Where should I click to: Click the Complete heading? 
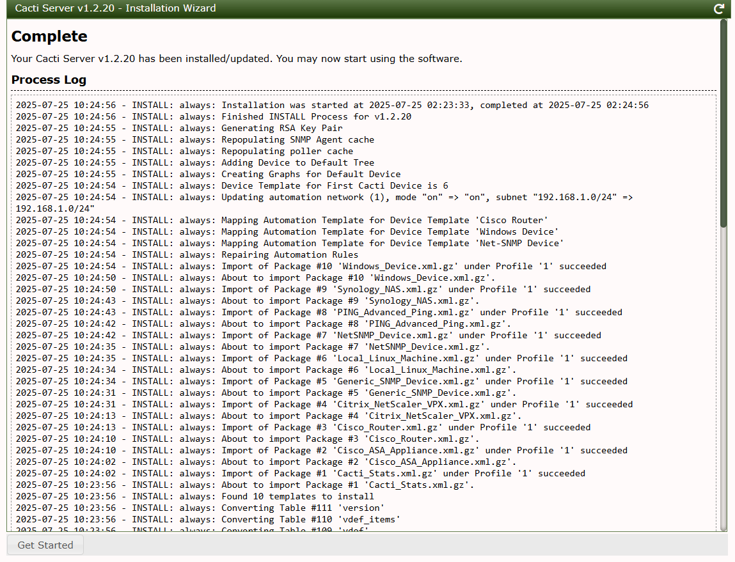click(x=49, y=36)
